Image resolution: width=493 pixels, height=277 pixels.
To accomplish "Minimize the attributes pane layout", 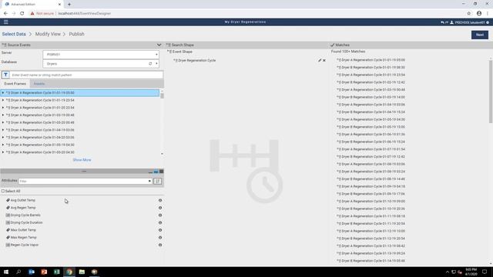I will pos(150,172).
